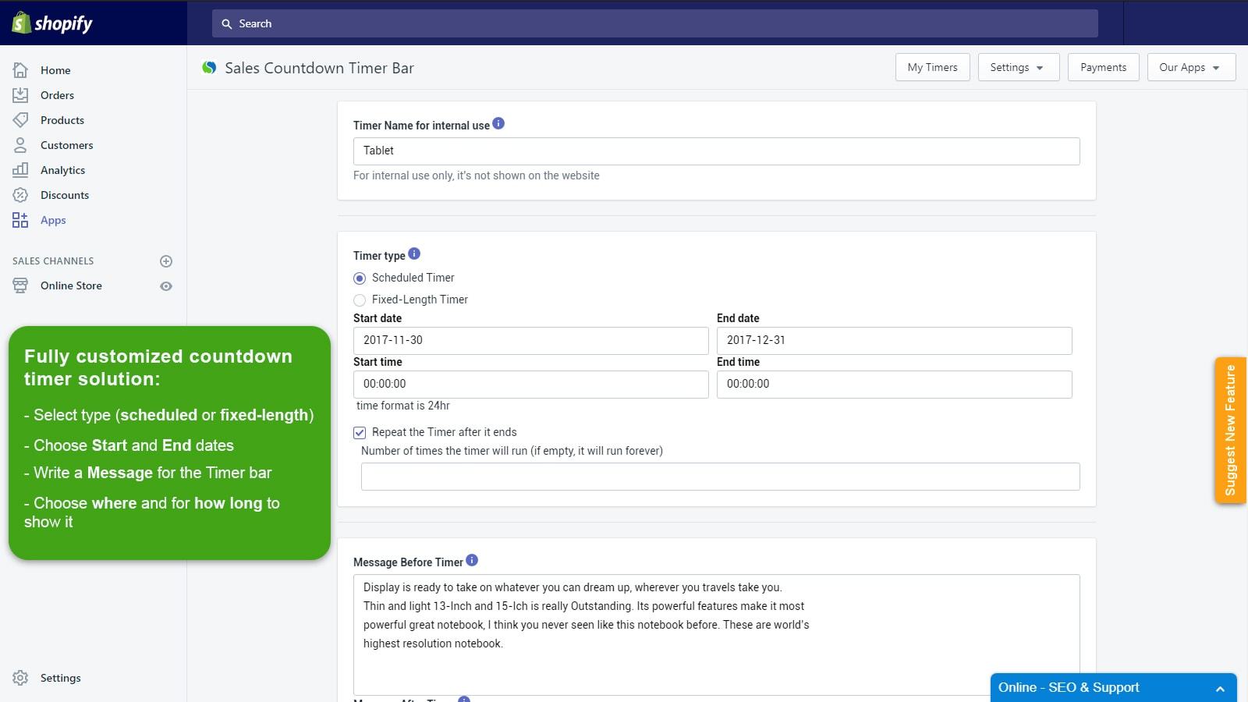Click the Timer Name field containing Tablet

click(x=716, y=151)
